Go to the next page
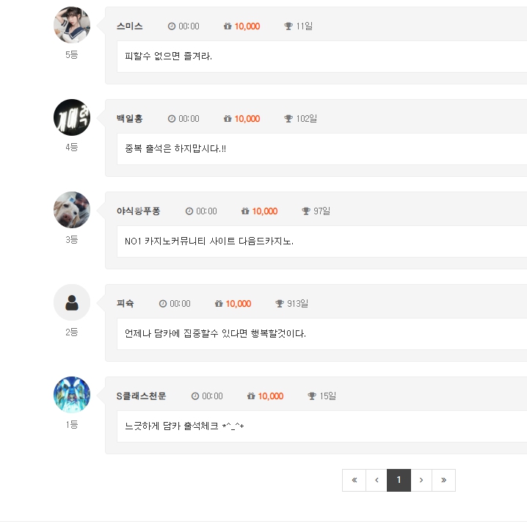Screen dimensions: 527x524 tap(421, 480)
